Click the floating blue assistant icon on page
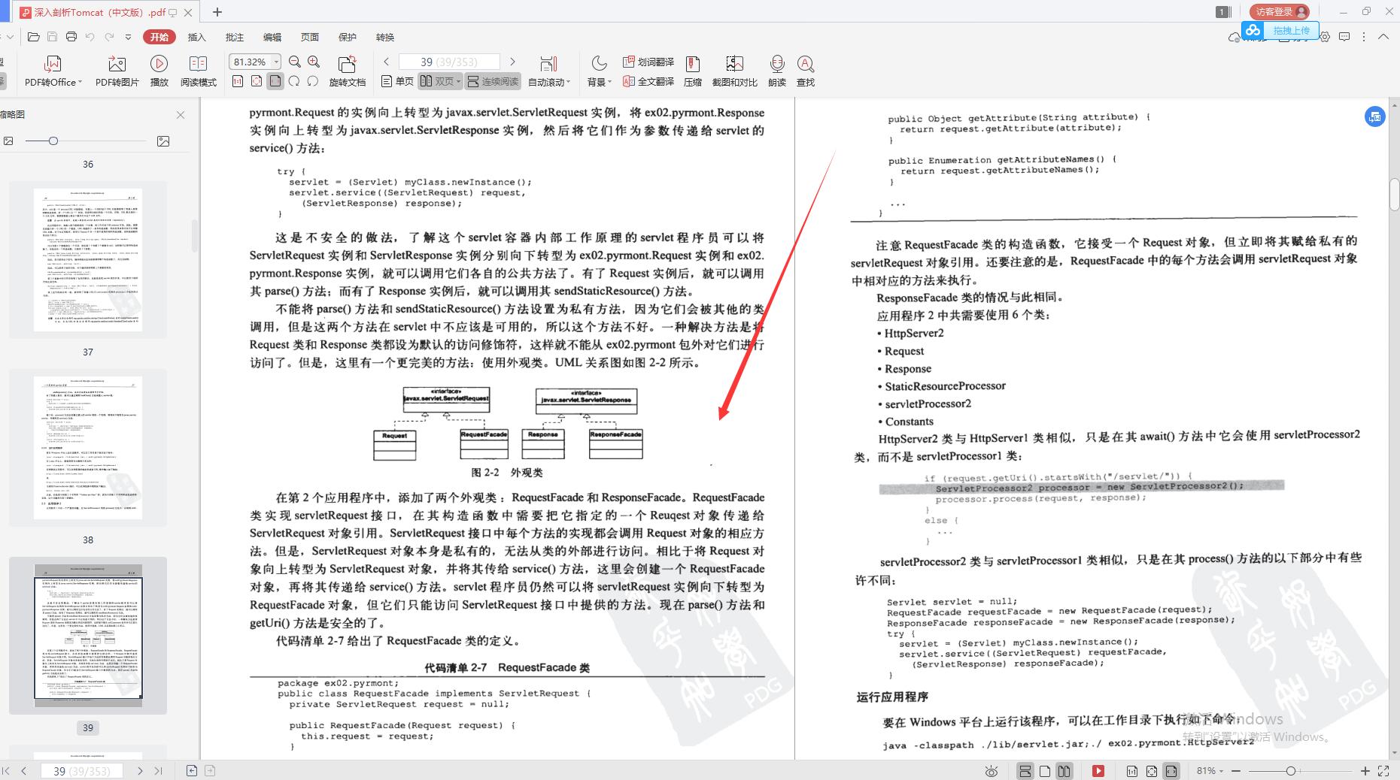 tap(1375, 116)
